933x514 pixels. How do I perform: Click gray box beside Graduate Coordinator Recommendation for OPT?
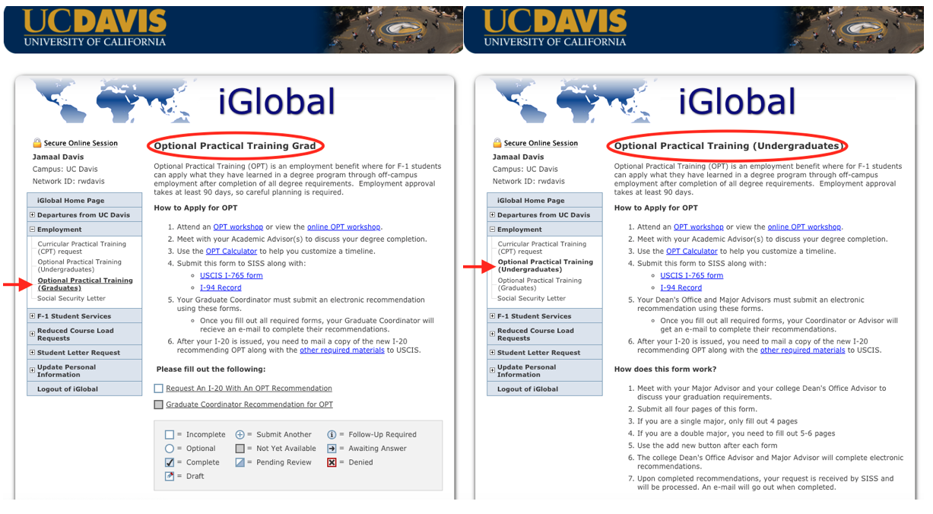click(159, 405)
